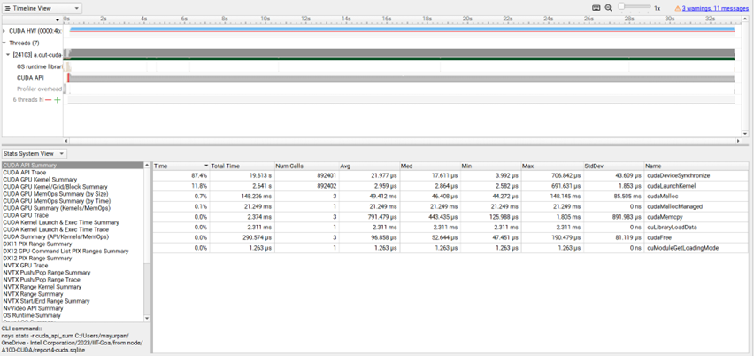
Task: Select CUDA GPU Kernel Summary report
Action: (40, 180)
